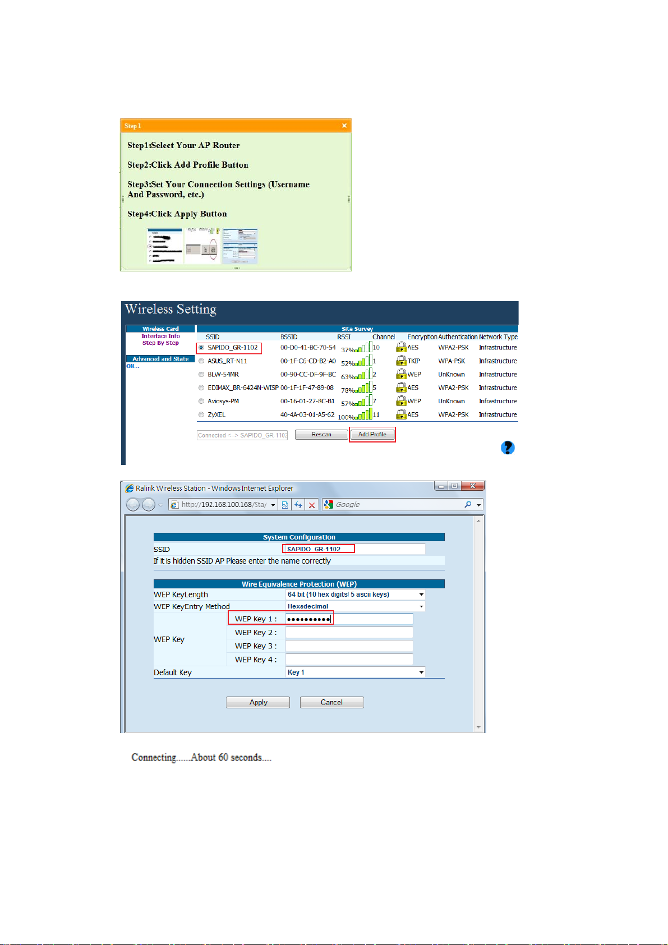Click the compatibility view icon beside address bar
Image resolution: width=668 pixels, height=945 pixels.
pyautogui.click(x=285, y=505)
